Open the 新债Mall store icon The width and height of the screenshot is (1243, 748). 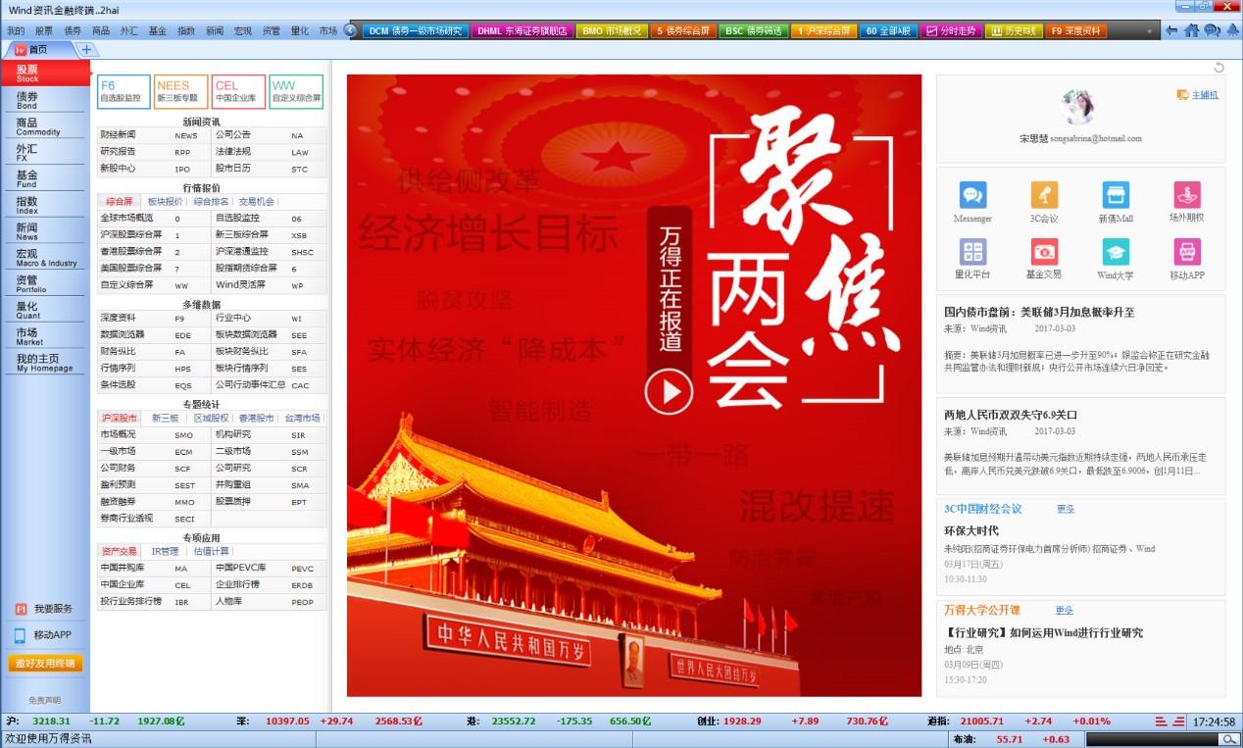pyautogui.click(x=1116, y=195)
